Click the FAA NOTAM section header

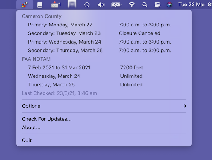(36, 59)
